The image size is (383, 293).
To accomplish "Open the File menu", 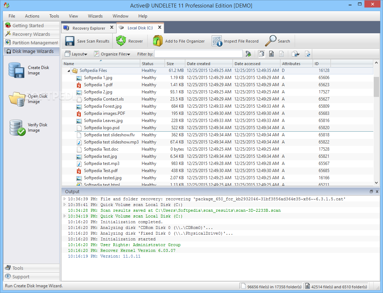I will (12, 16).
